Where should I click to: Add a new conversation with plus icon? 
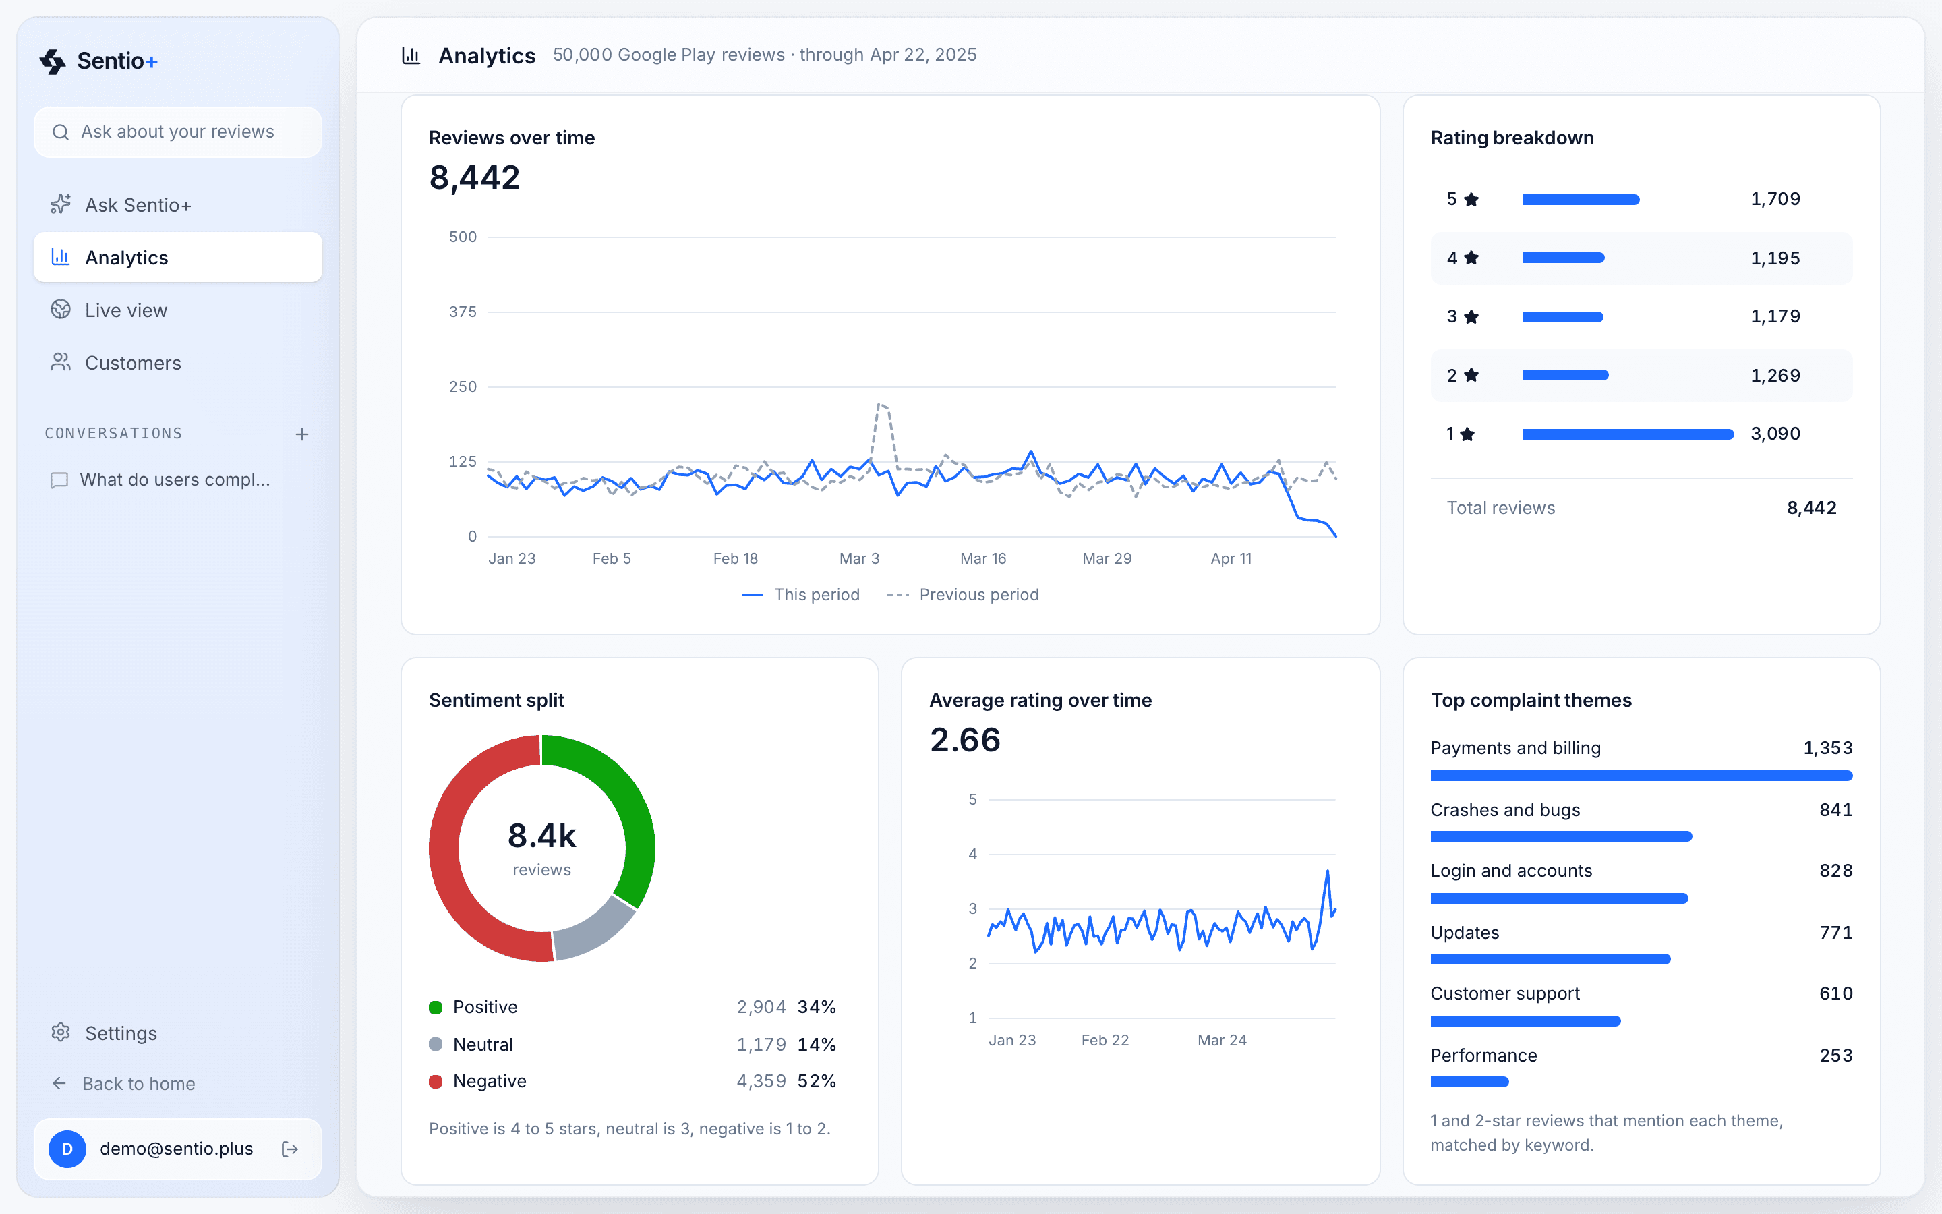(301, 434)
